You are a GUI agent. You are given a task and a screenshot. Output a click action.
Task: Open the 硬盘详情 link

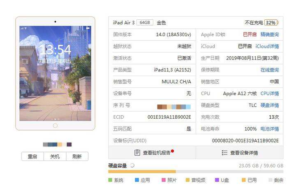(270, 106)
